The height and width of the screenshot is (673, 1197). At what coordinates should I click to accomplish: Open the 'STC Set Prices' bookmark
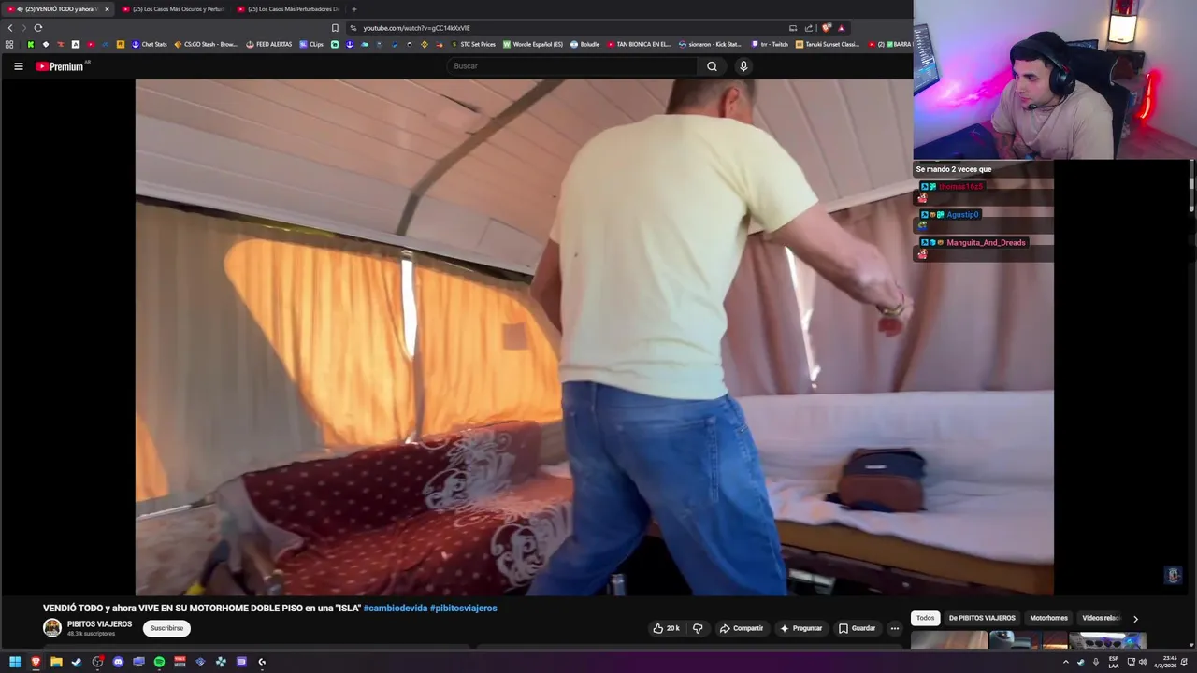473,44
